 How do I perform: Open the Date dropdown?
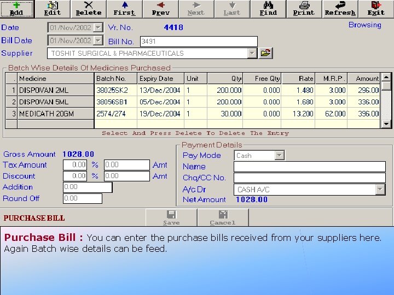[98, 27]
